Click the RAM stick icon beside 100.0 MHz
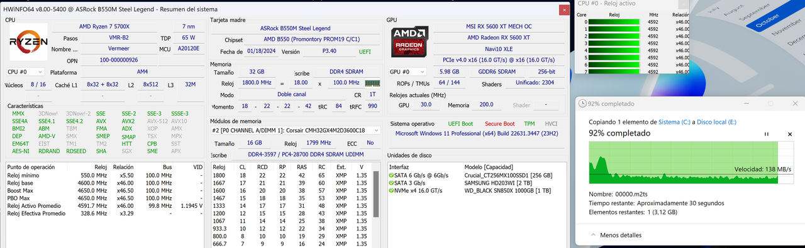Screen dimensions: 805x248 coord(372,83)
